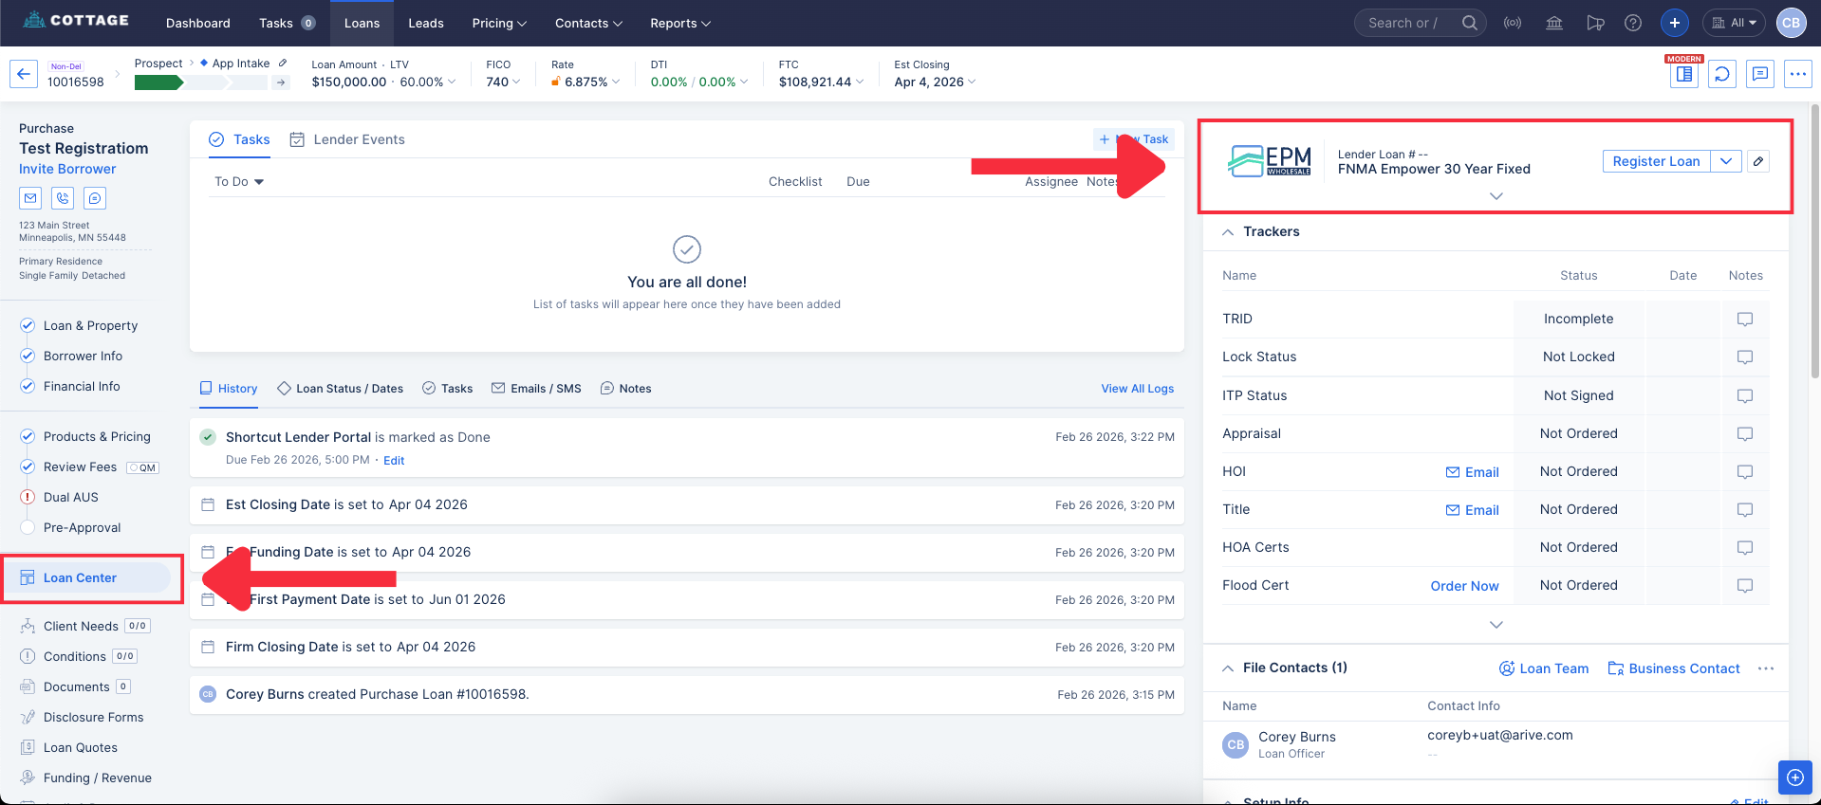Open the loan comments icon
Viewport: 1821px width, 805px height.
pos(1760,74)
